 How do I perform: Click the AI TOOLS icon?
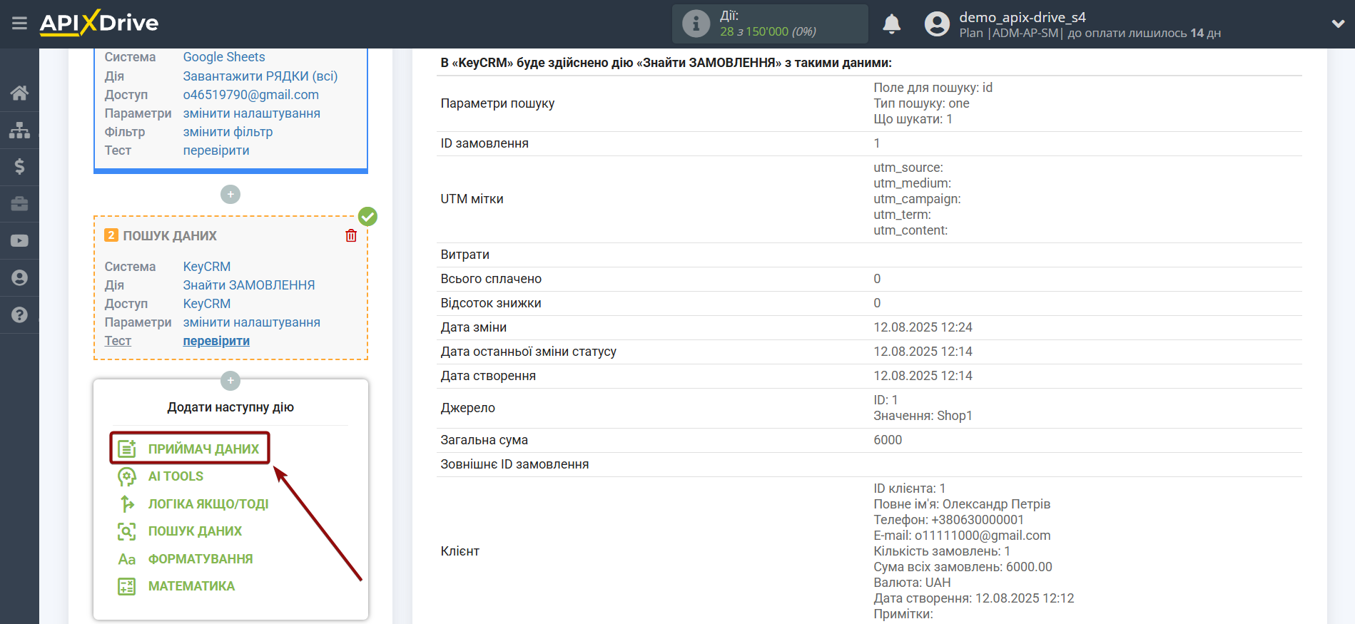coord(127,476)
